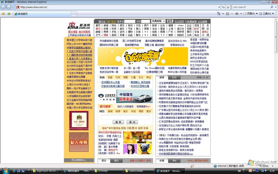Click the vertical scrollbar thumb

276,37
